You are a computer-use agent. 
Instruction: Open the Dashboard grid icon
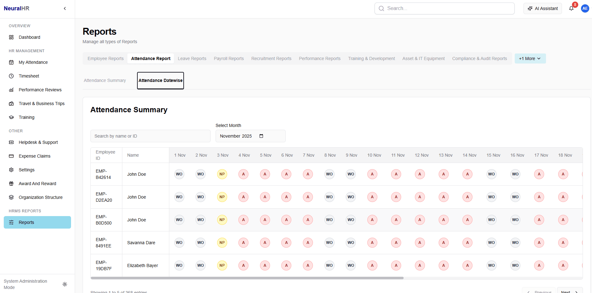[11, 37]
